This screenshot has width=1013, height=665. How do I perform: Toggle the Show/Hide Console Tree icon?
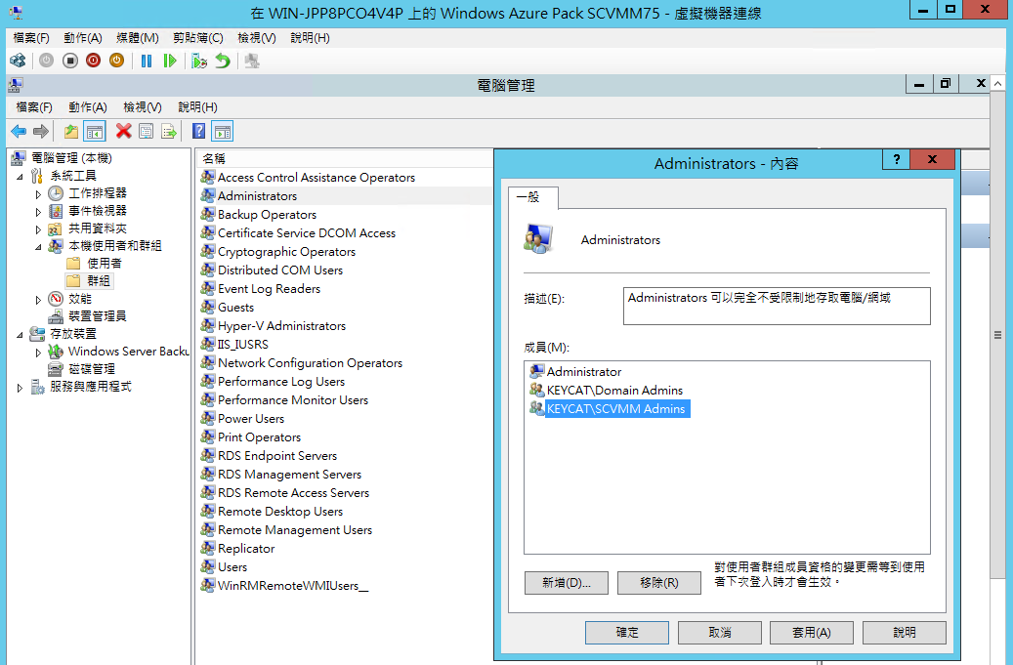point(95,132)
